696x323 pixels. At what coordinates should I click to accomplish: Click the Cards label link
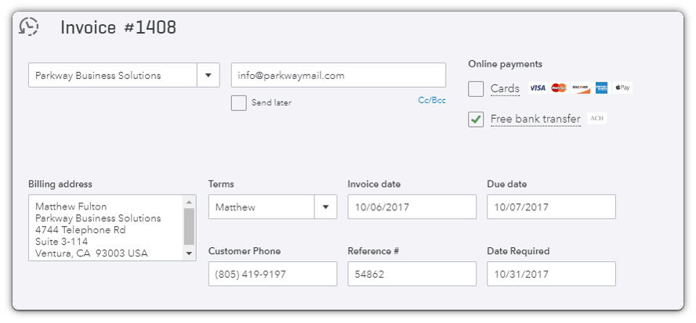pos(505,88)
